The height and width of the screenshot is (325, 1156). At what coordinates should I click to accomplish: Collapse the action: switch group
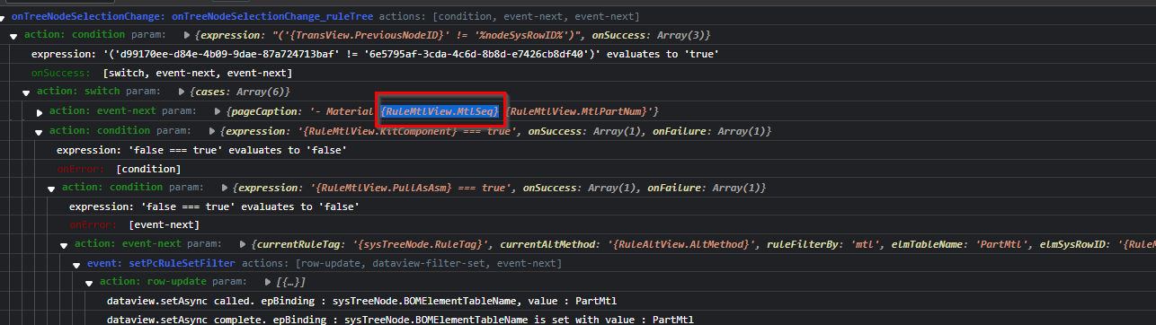click(x=26, y=92)
